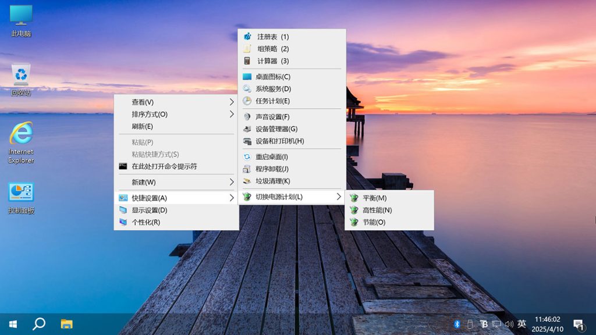The image size is (596, 335).
Task: Select the 高性能(N) power plan
Action: (389, 210)
